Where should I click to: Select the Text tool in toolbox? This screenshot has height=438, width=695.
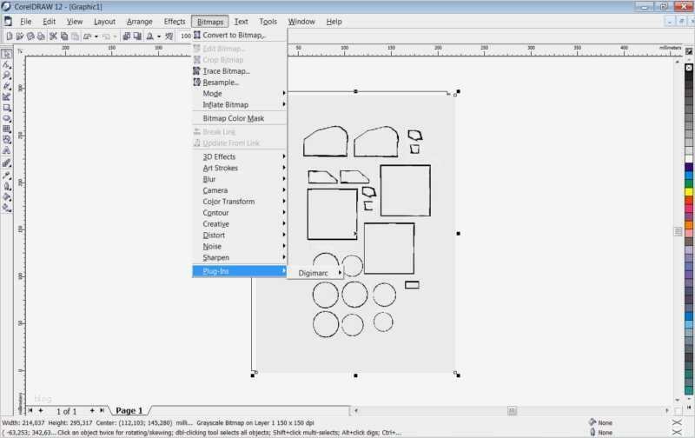[7, 150]
